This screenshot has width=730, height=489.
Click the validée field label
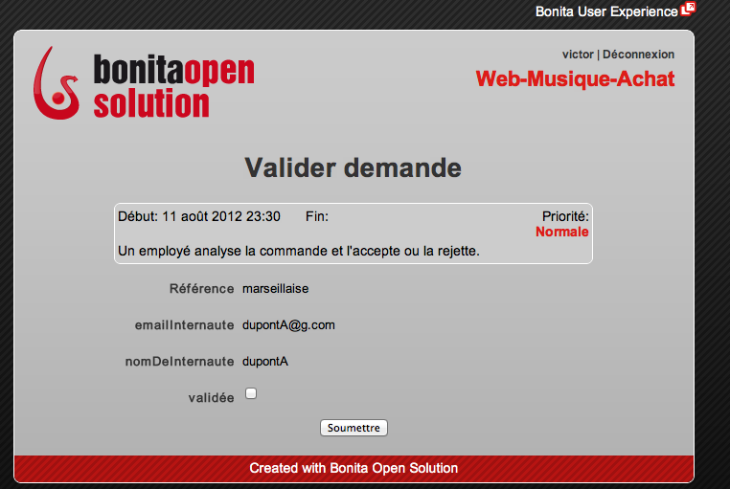pos(211,398)
